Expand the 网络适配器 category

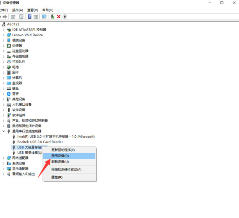click(4, 158)
